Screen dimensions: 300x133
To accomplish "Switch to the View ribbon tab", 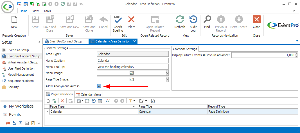I will click(x=35, y=11).
